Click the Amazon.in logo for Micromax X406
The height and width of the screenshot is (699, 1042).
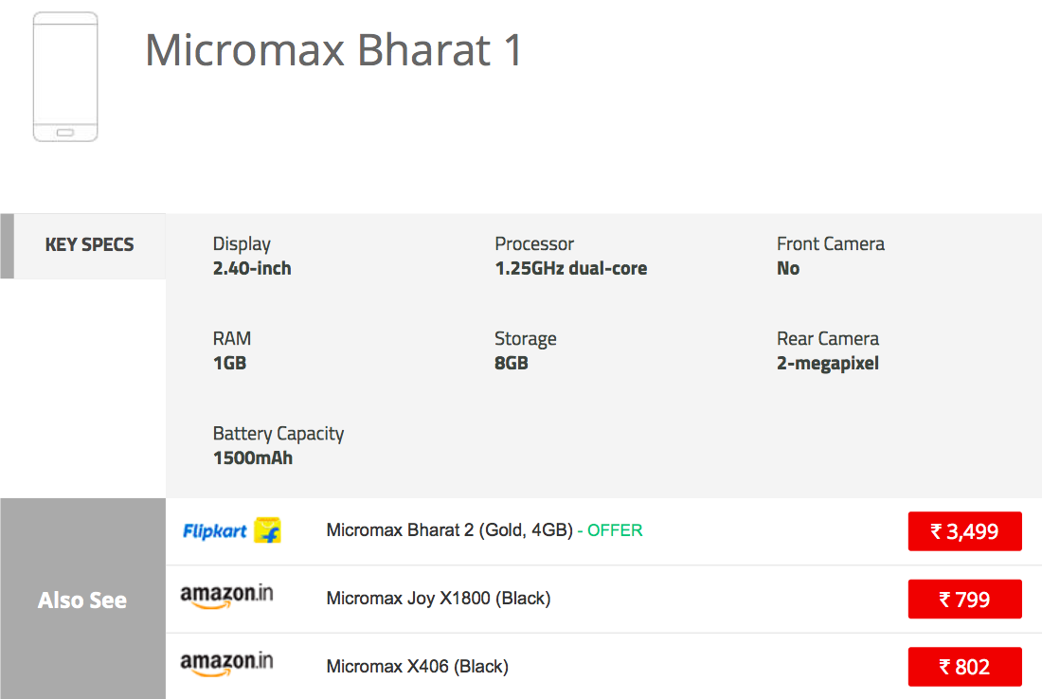[227, 665]
